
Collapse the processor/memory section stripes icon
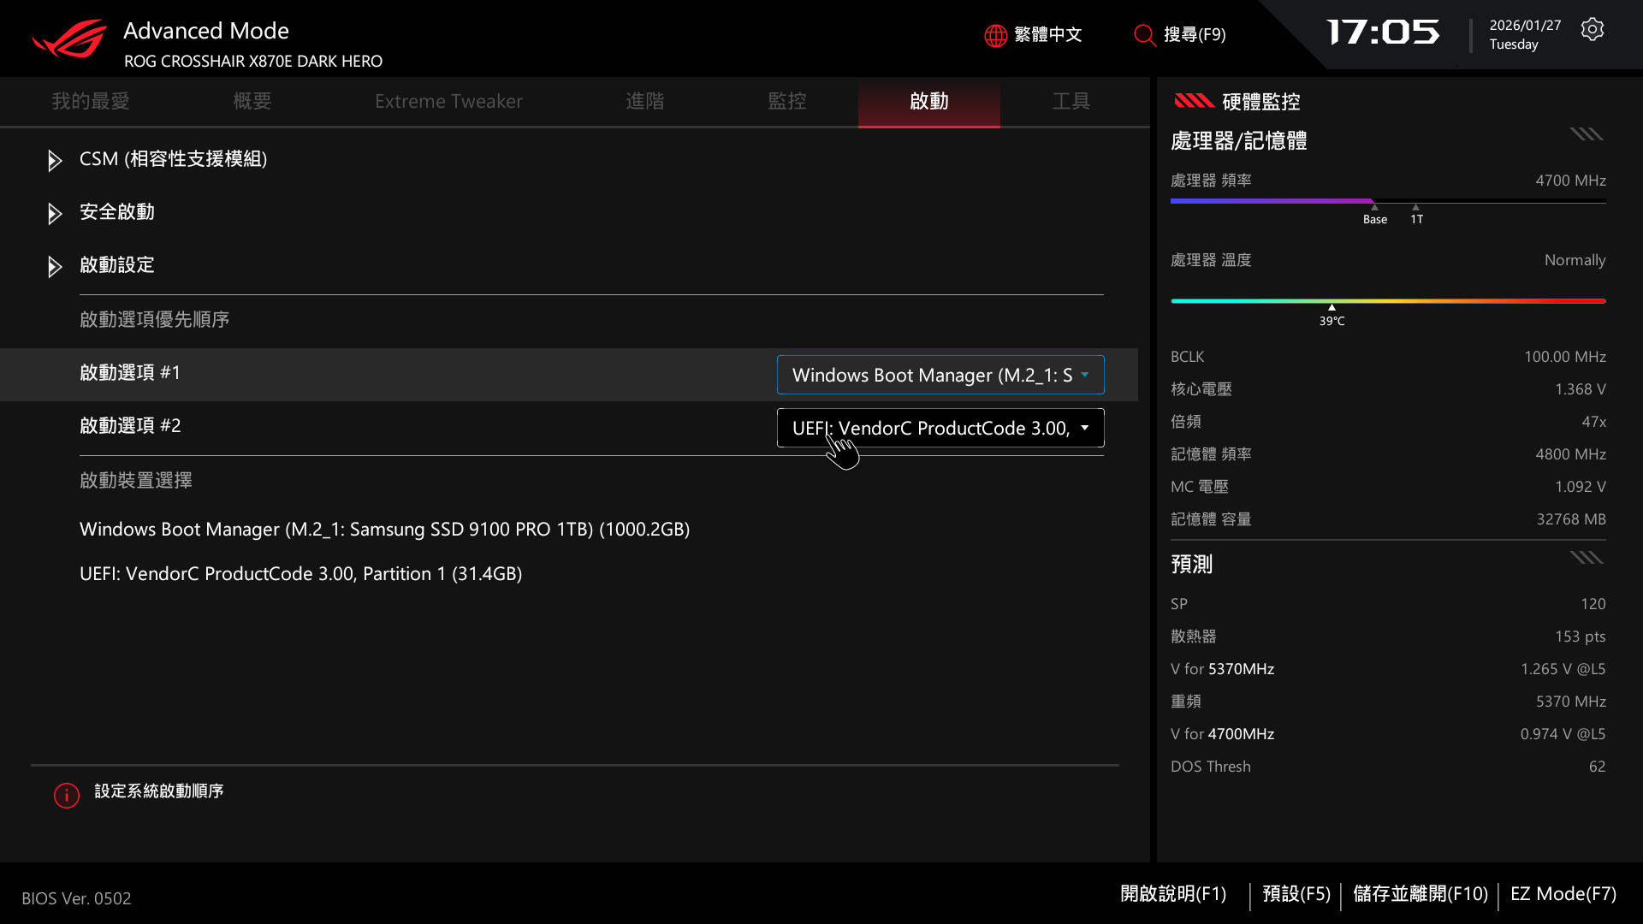pyautogui.click(x=1586, y=134)
